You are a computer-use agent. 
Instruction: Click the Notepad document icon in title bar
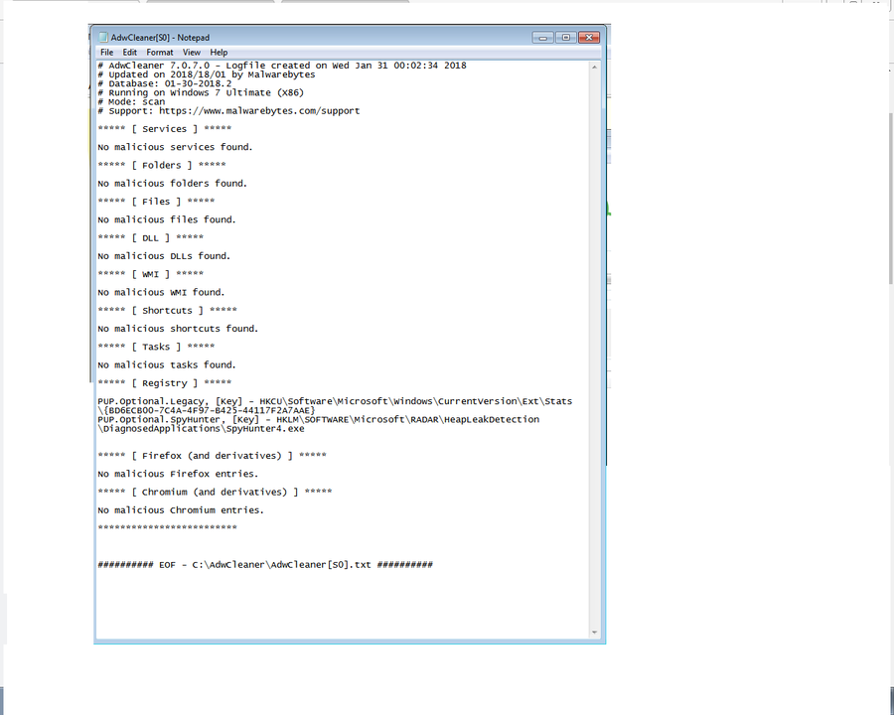click(x=103, y=38)
